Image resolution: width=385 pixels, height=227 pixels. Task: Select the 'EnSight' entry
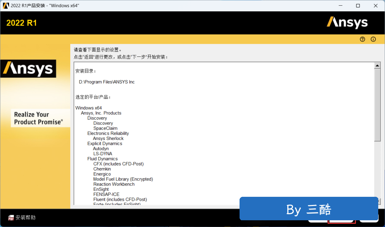pos(101,189)
